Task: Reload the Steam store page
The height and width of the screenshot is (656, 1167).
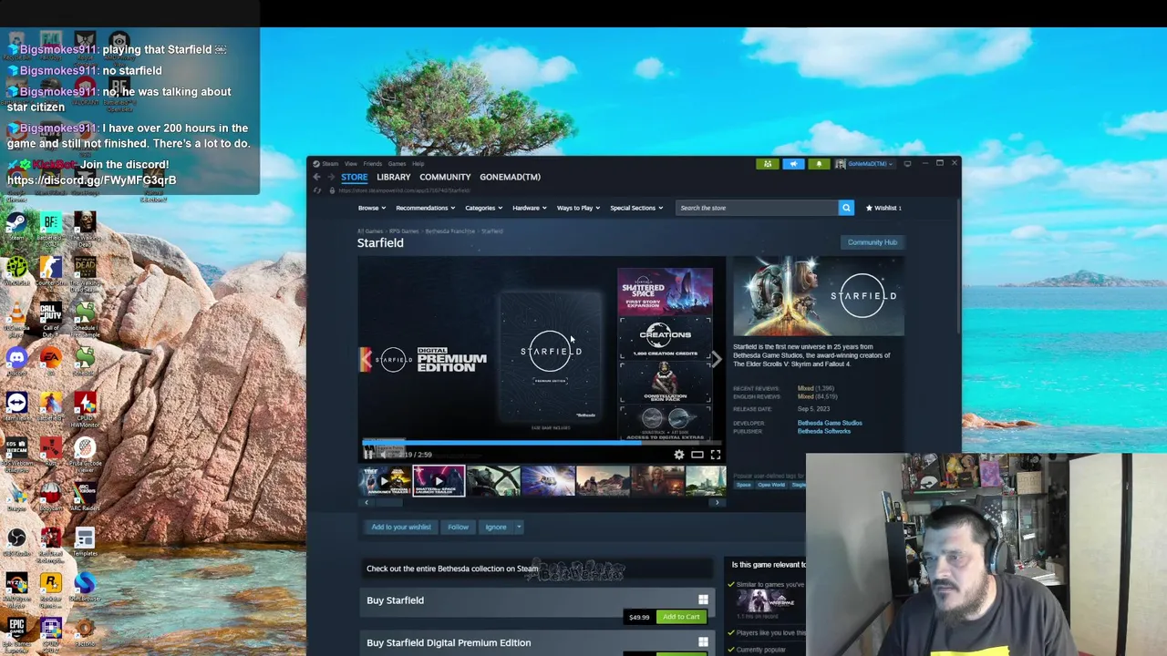Action: (316, 190)
